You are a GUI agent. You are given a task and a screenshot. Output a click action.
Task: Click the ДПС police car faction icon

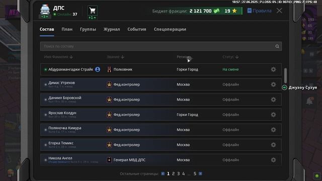click(x=45, y=10)
